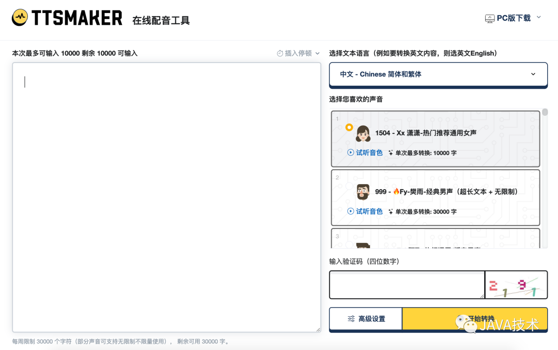Image resolution: width=558 pixels, height=350 pixels.
Task: Click the sliders icon on 高级设置 button
Action: coord(350,319)
